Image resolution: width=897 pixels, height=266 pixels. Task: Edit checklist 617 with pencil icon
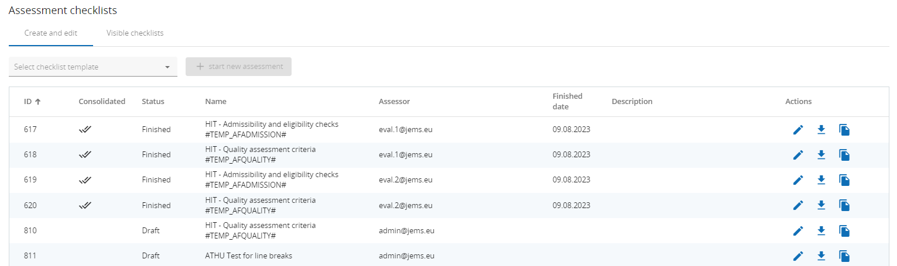(x=798, y=130)
